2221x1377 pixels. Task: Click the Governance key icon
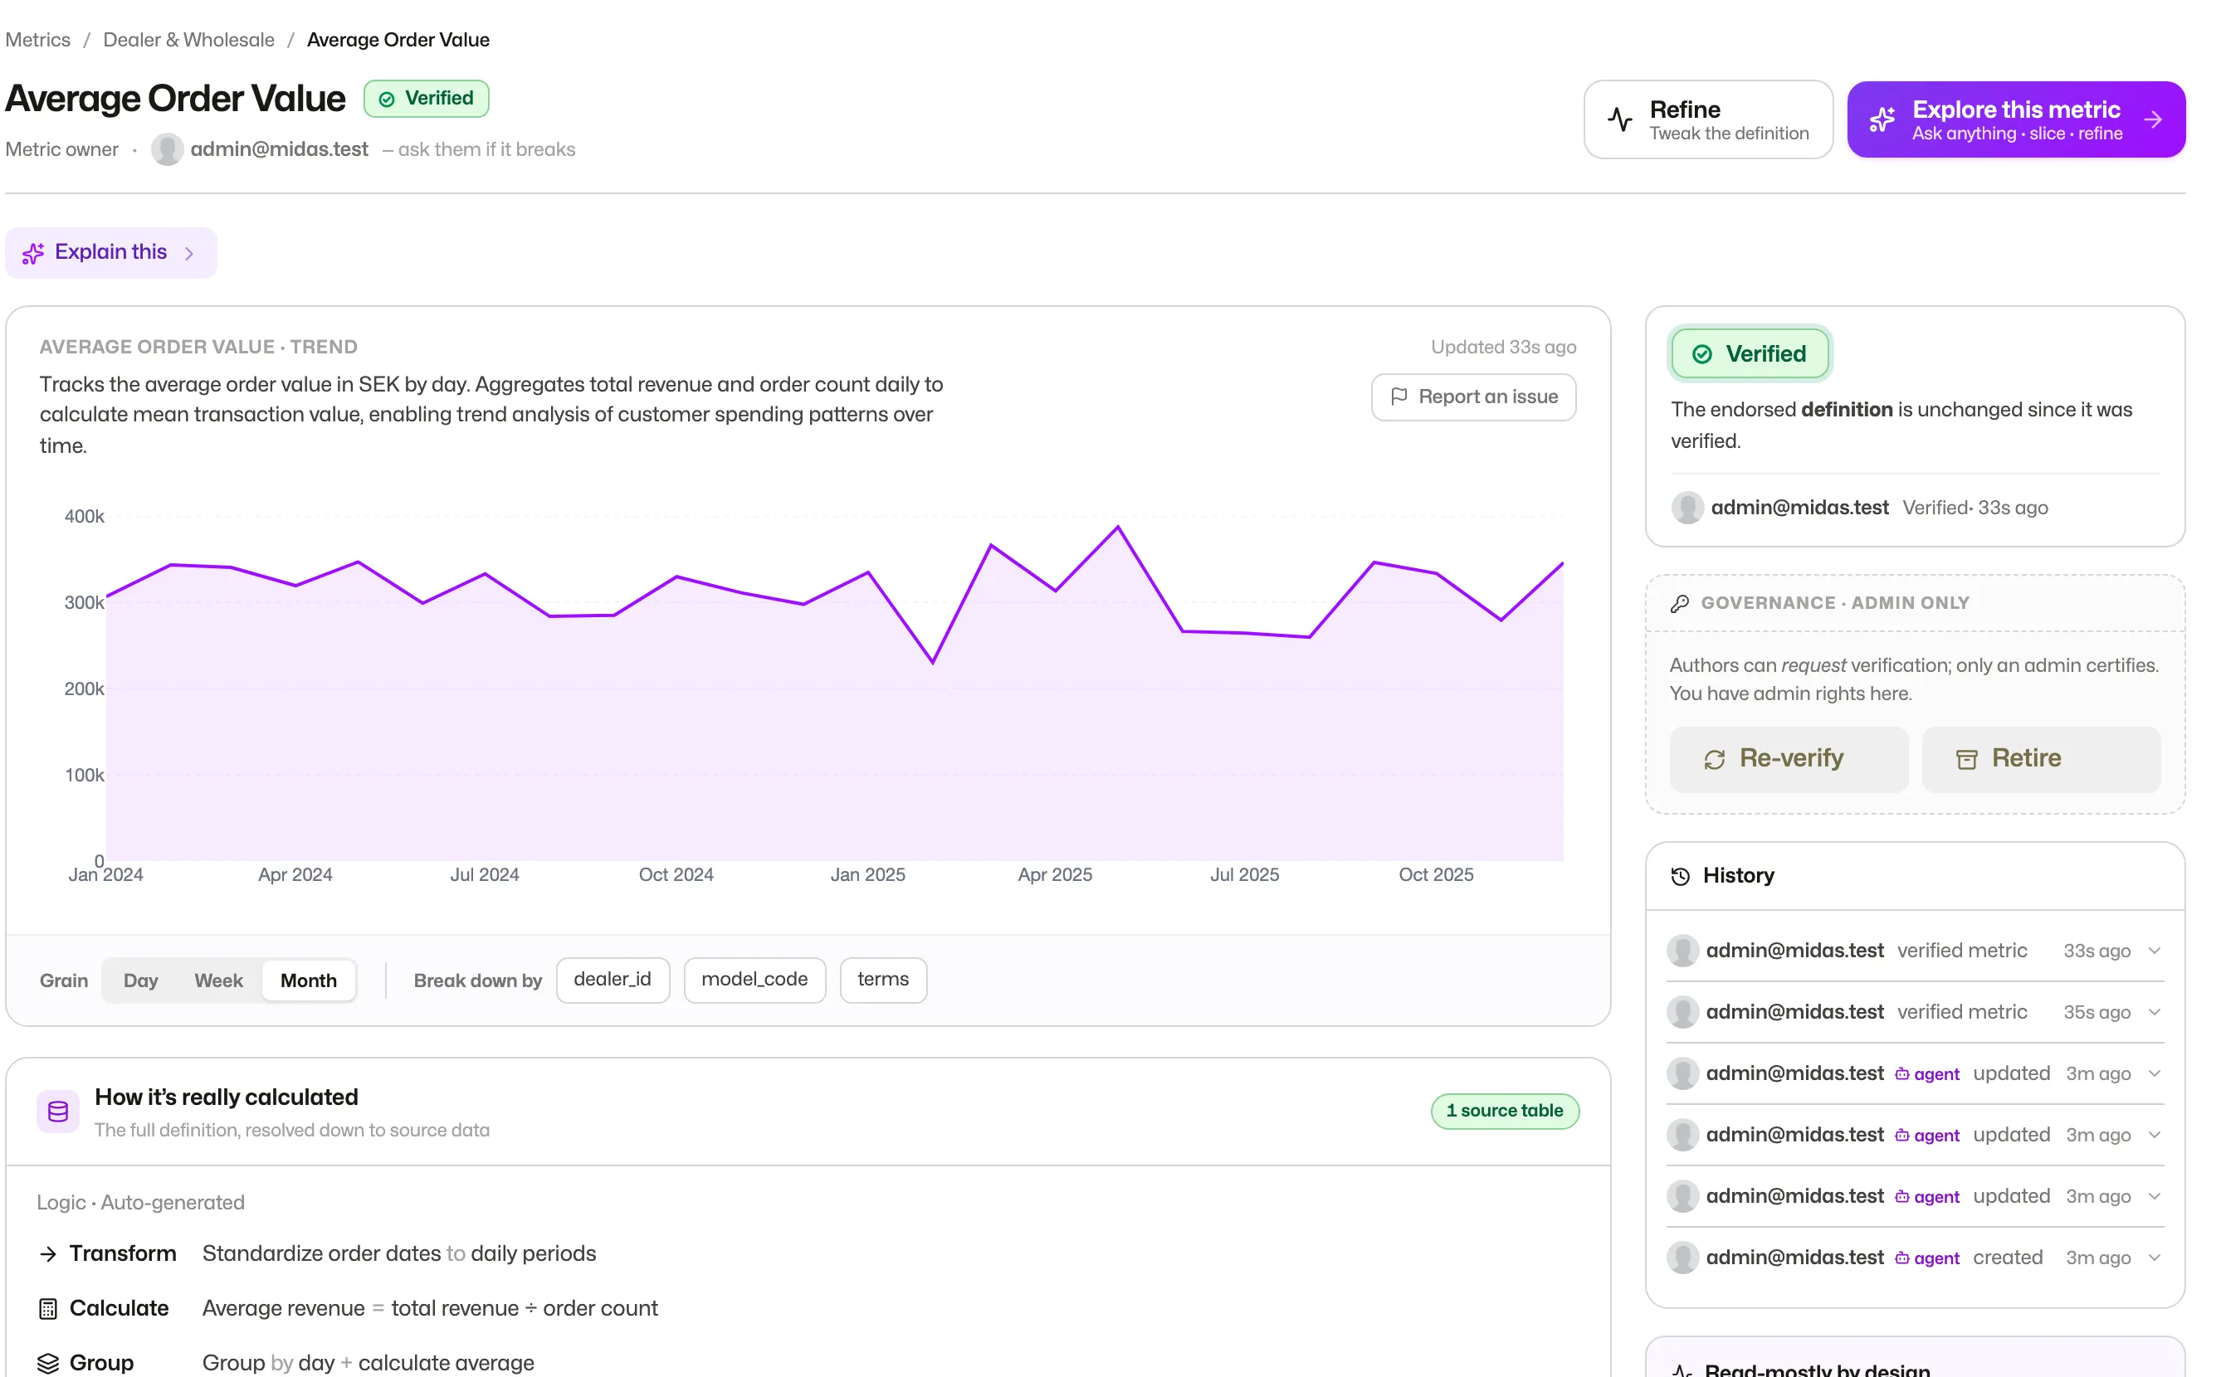coord(1680,604)
